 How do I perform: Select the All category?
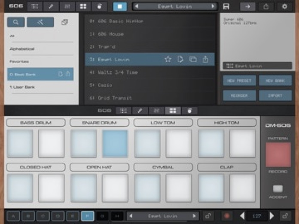pyautogui.click(x=40, y=36)
